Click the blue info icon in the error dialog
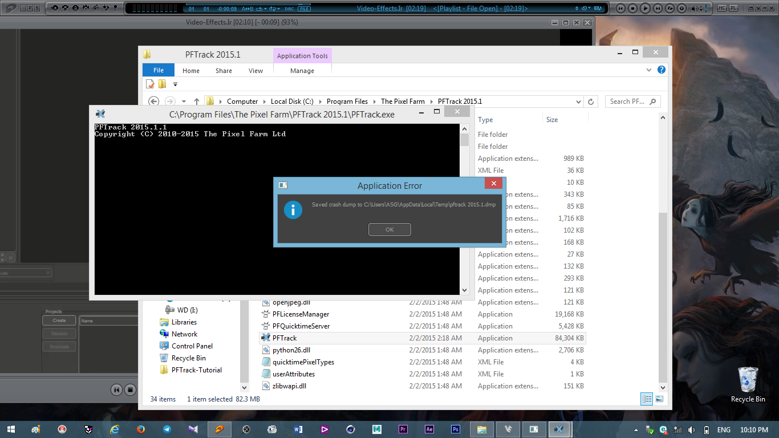This screenshot has height=438, width=779. tap(293, 209)
